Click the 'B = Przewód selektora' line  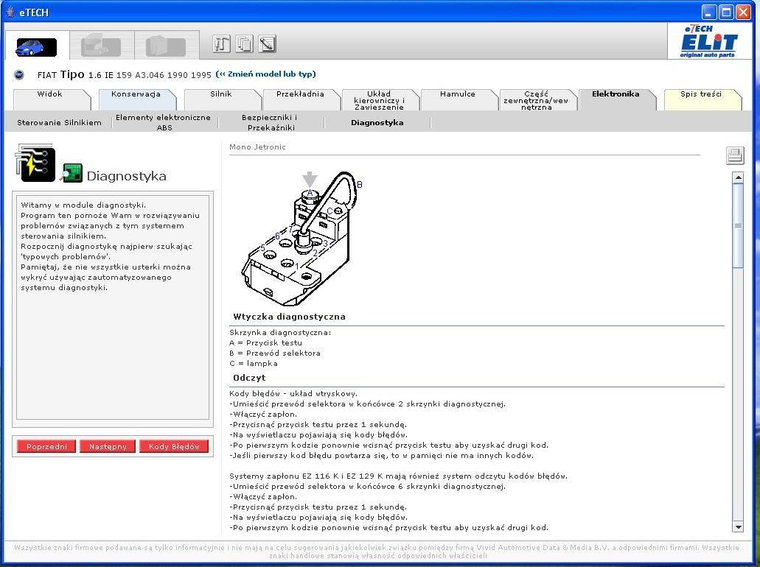[275, 353]
